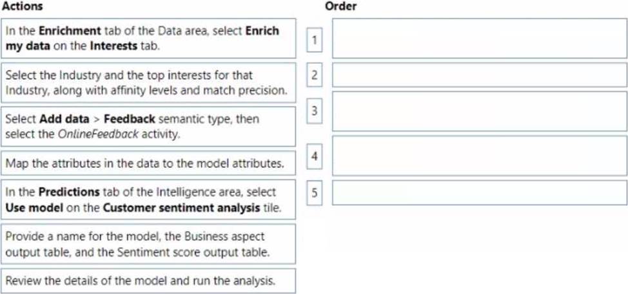The height and width of the screenshot is (294, 628).
Task: Select 'Review the details of the model' action
Action: click(x=148, y=281)
